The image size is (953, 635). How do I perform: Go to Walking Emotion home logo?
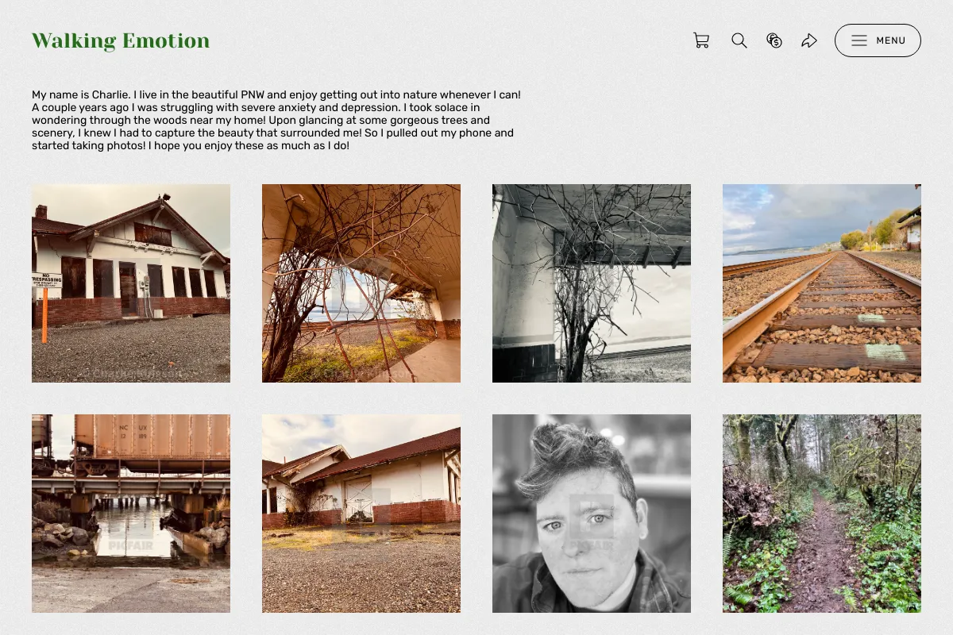click(x=121, y=40)
